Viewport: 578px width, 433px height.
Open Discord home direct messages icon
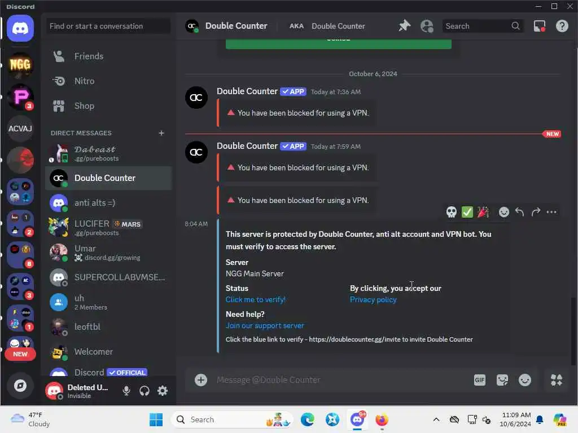(x=20, y=28)
